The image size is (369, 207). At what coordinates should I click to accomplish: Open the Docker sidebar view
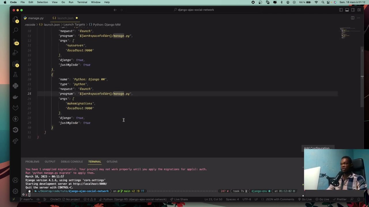(x=16, y=97)
